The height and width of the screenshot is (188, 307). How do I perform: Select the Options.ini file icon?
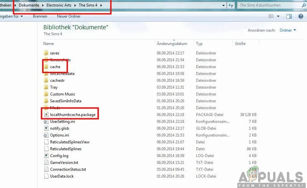46,135
